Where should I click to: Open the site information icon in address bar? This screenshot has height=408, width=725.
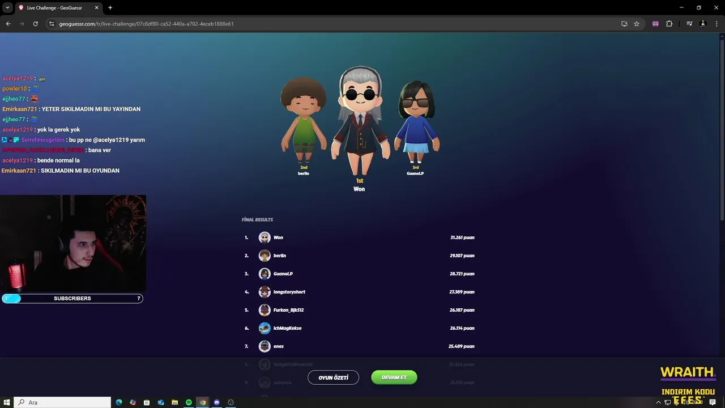pos(52,24)
